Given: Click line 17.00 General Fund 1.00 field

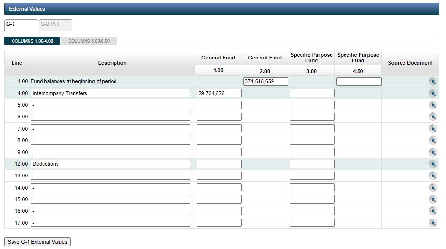Looking at the screenshot, I should [x=219, y=222].
